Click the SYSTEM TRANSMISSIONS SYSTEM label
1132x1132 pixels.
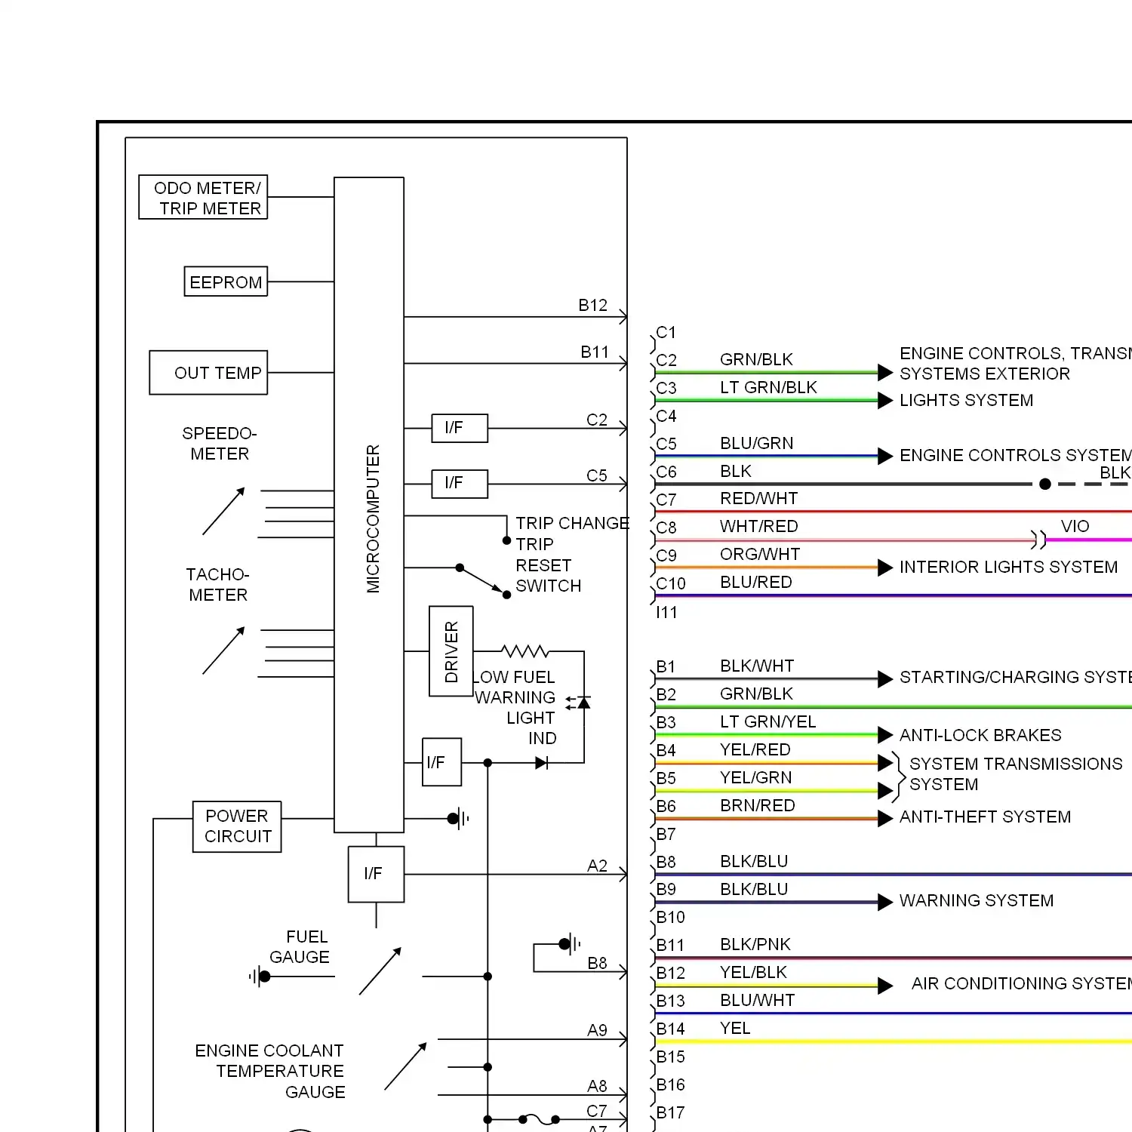(x=1016, y=774)
